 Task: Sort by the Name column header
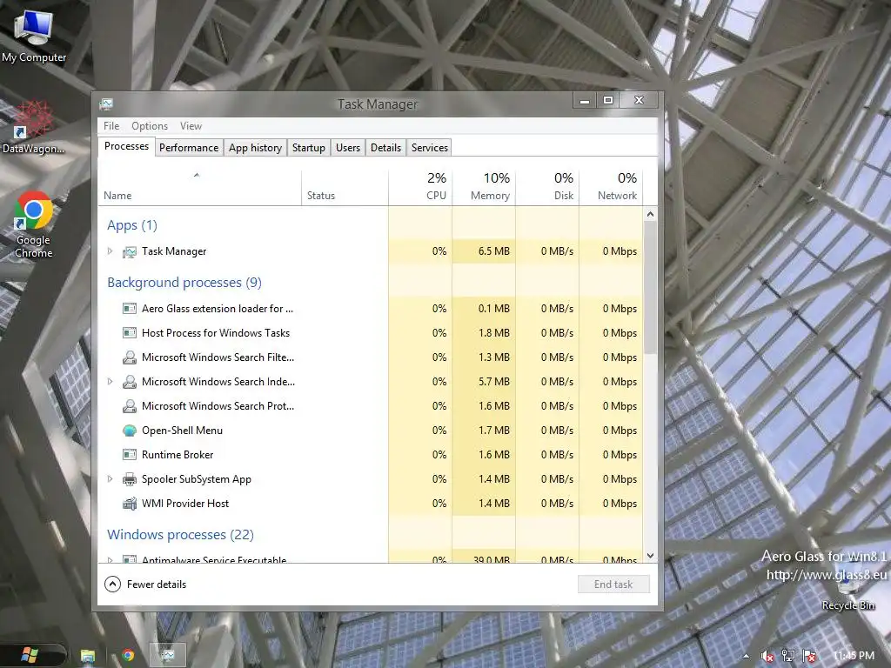tap(199, 188)
